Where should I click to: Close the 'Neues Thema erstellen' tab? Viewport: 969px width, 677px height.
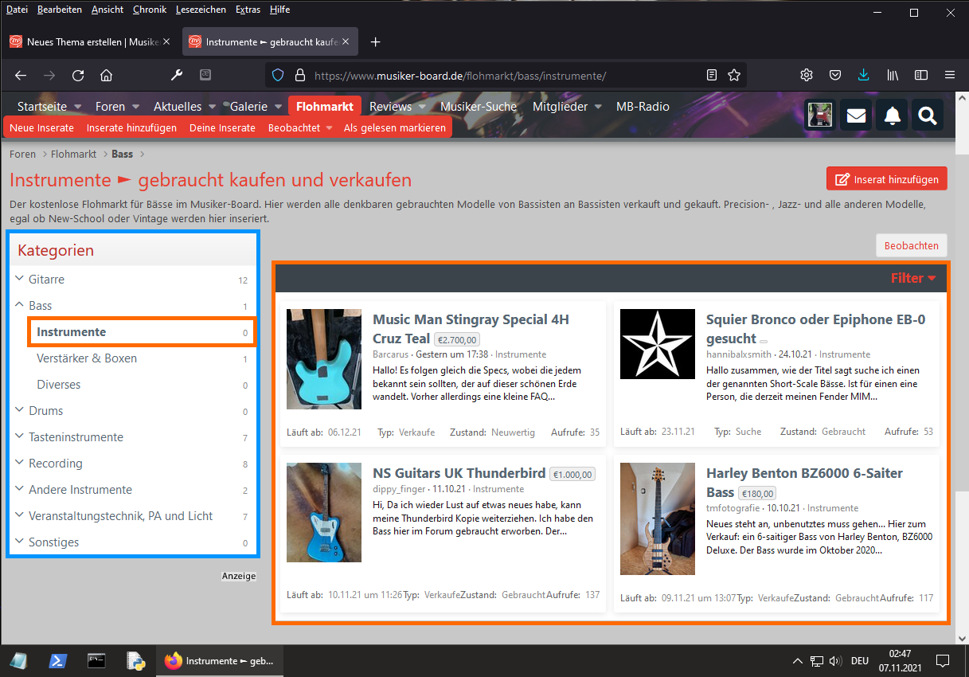point(166,41)
